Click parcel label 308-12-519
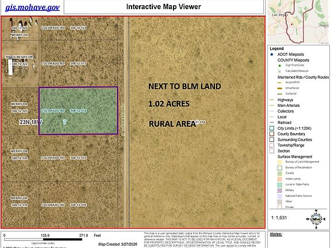The width and height of the screenshot is (331, 248). pyautogui.click(x=20, y=205)
